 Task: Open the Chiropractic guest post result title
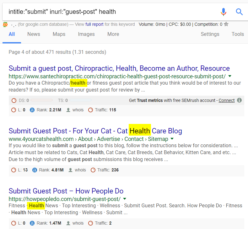119,69
